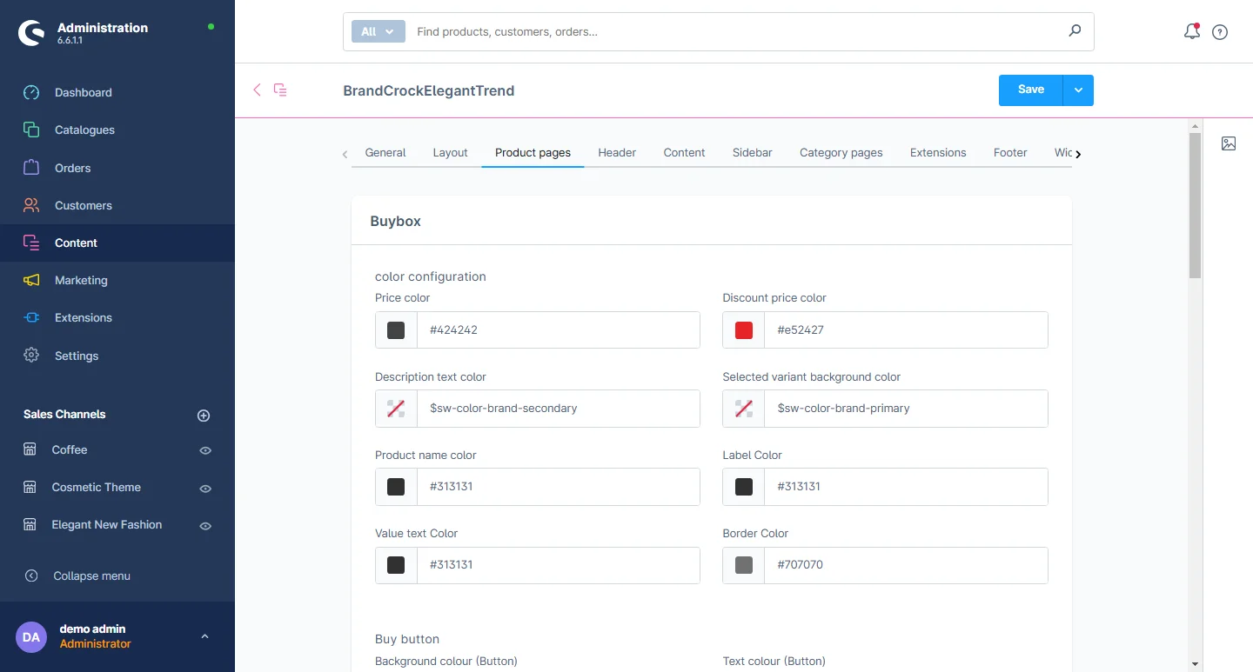
Task: Expand the Save button dropdown arrow
Action: point(1078,90)
